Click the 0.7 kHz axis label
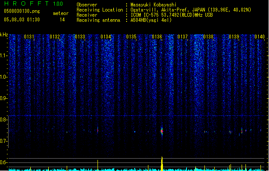The width and height of the screenshot is (269, 171). point(3,141)
